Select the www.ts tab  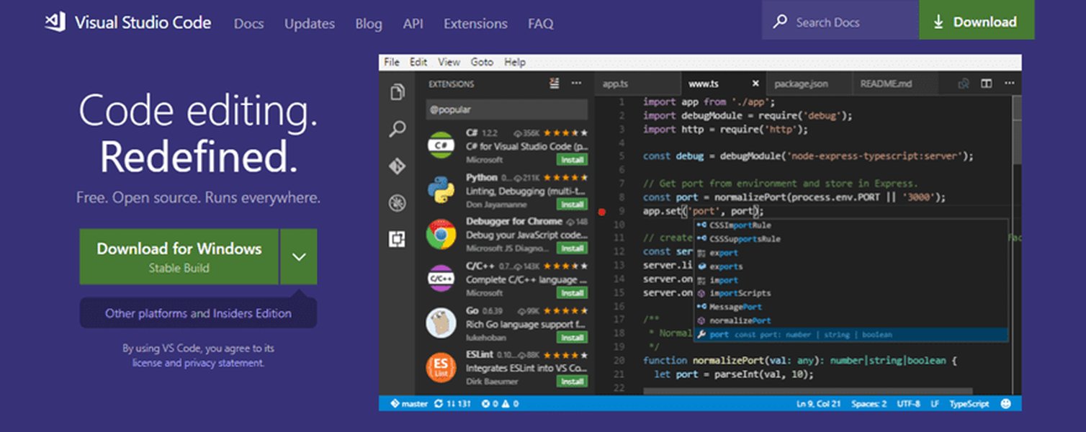722,84
